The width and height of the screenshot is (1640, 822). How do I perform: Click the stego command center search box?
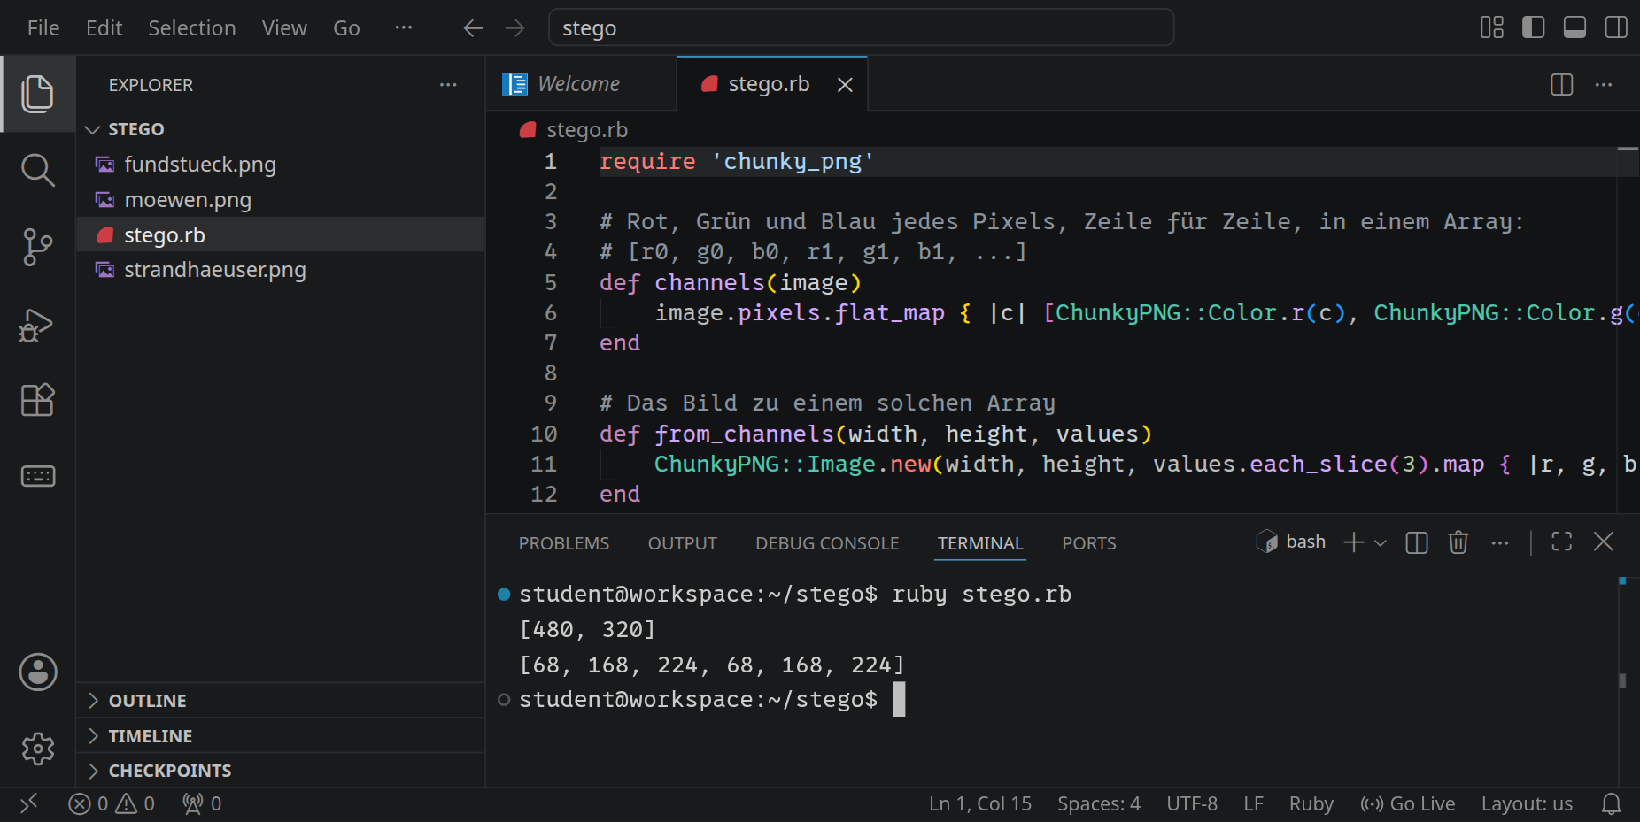click(x=862, y=27)
